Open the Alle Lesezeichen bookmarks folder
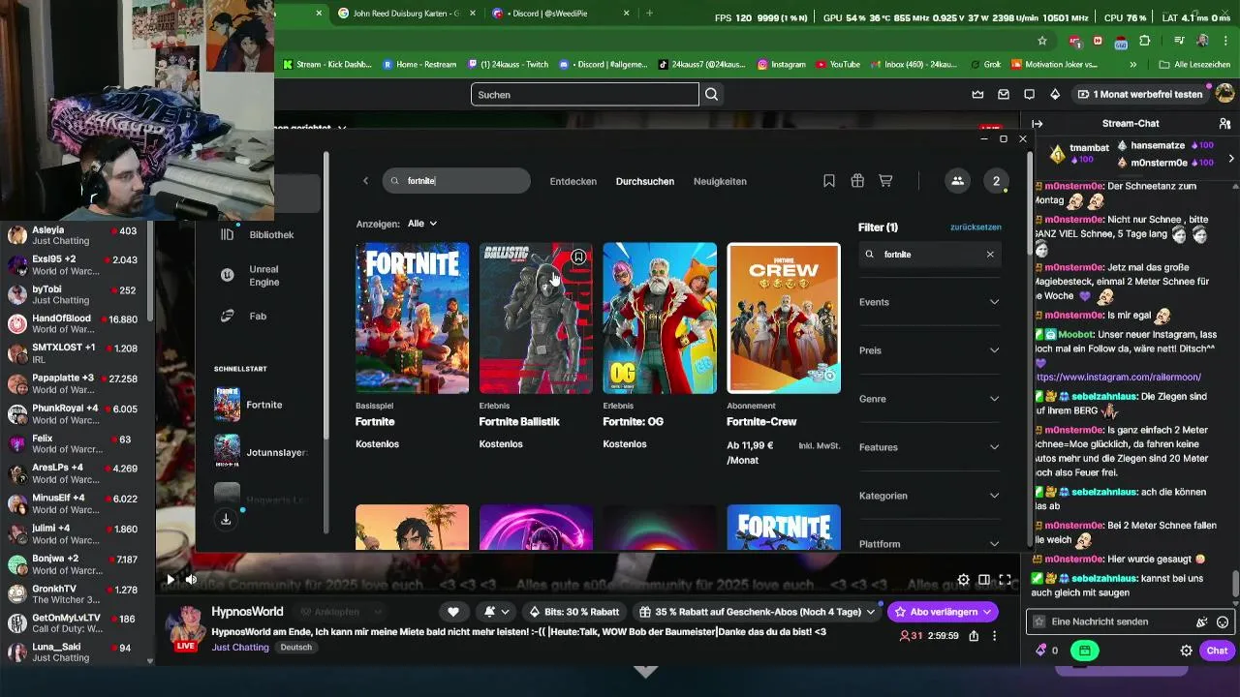Screen dimensions: 1240x697 point(1194,64)
